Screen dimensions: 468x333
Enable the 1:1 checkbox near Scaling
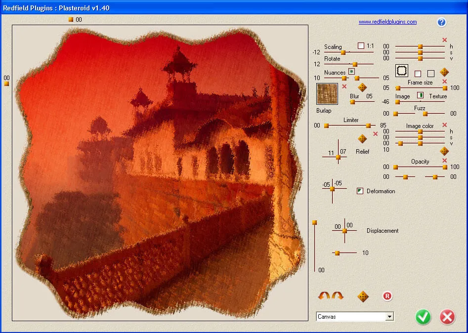(x=360, y=46)
